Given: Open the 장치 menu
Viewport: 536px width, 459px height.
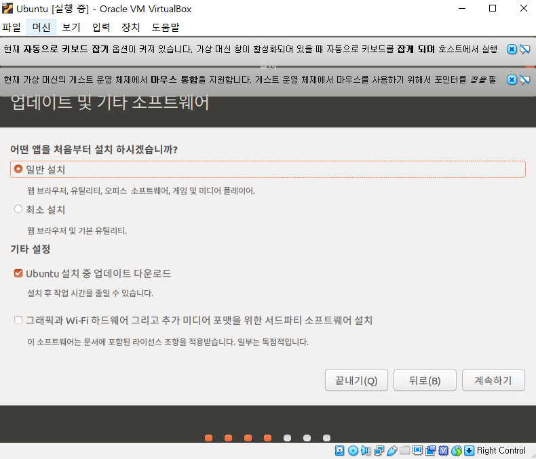Looking at the screenshot, I should (131, 27).
